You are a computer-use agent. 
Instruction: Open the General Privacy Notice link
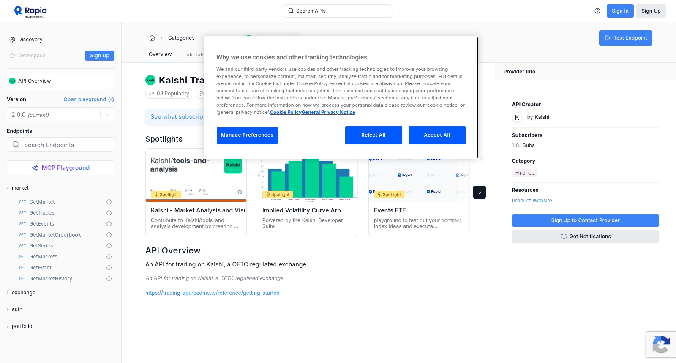coord(329,112)
